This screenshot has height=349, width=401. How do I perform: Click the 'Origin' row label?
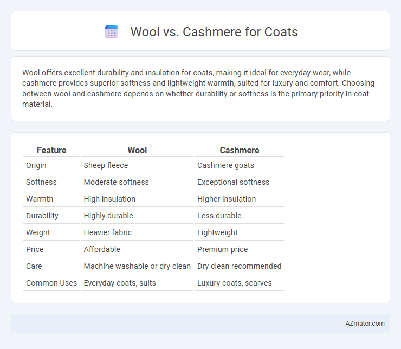pos(36,165)
